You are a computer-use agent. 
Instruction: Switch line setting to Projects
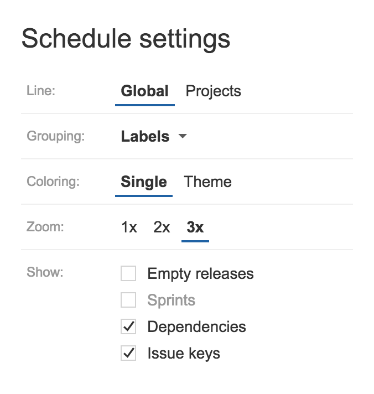tap(213, 91)
